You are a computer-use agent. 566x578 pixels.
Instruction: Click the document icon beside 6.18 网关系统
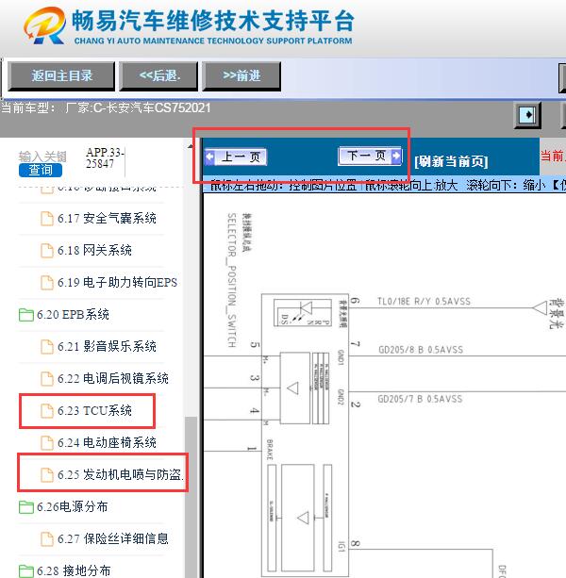[x=47, y=250]
